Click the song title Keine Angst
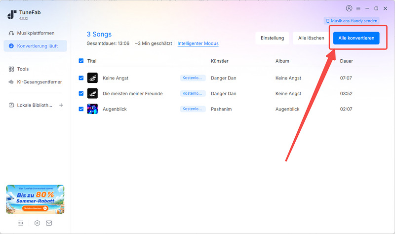The height and width of the screenshot is (234, 395). click(116, 78)
